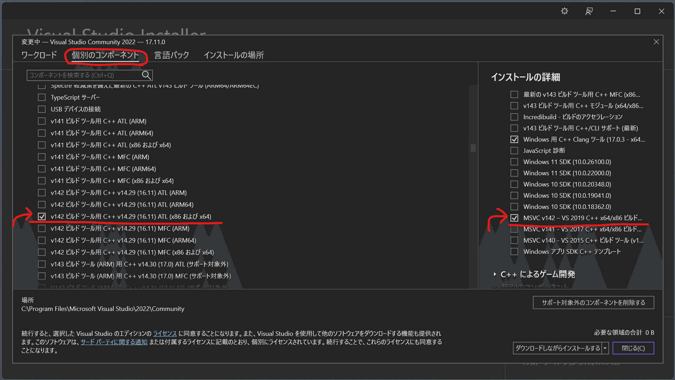This screenshot has width=675, height=380.
Task: Check 最新の v143 C++ MFC in details
Action: [514, 94]
